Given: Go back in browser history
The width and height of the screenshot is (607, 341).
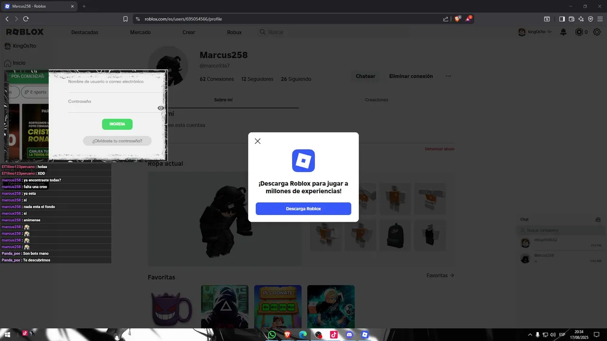Looking at the screenshot, I should point(7,19).
